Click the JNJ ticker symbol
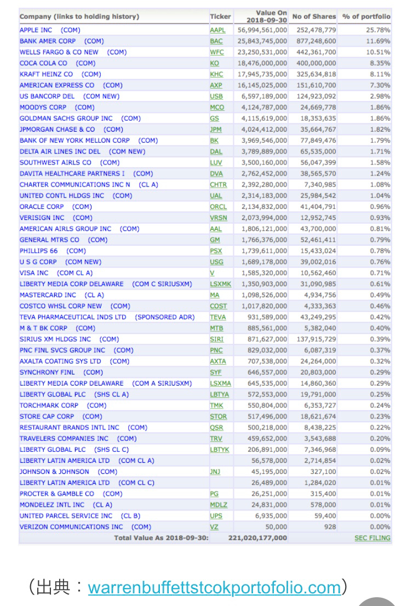This screenshot has width=407, height=606. point(215,472)
